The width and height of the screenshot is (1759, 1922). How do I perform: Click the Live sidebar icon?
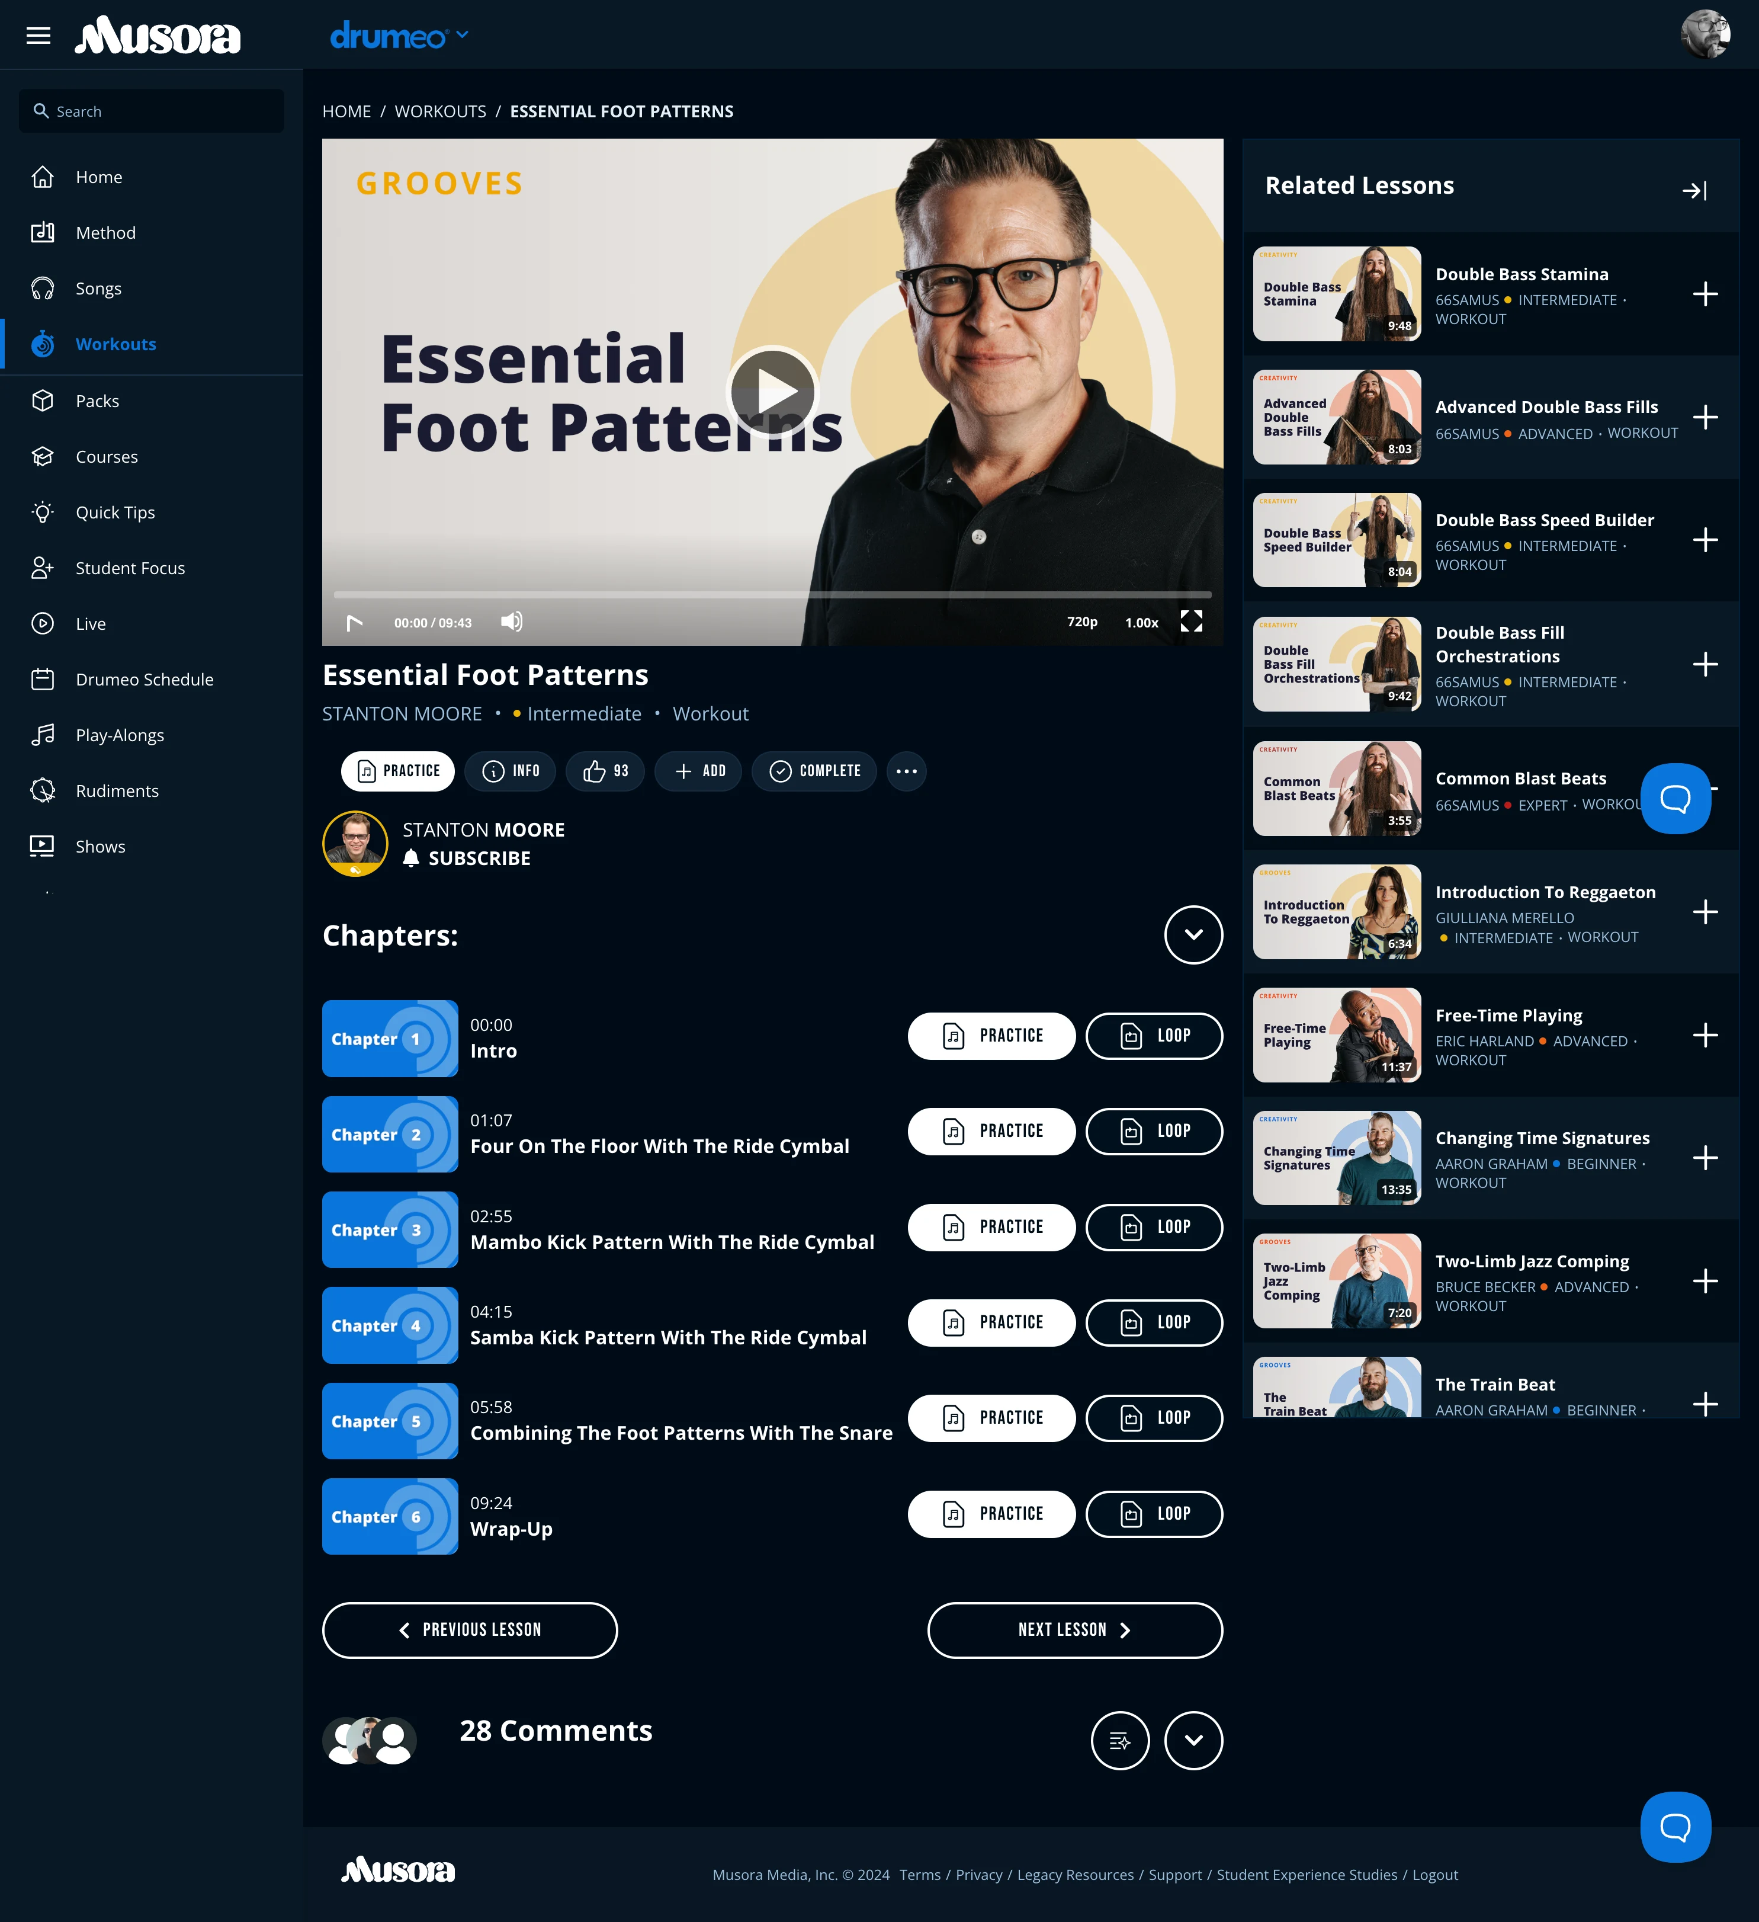[x=42, y=623]
